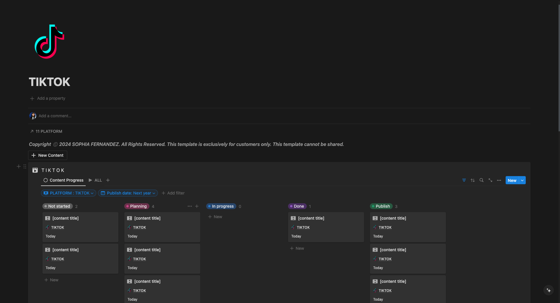Add new card in Done column
The width and height of the screenshot is (560, 303).
(x=297, y=248)
